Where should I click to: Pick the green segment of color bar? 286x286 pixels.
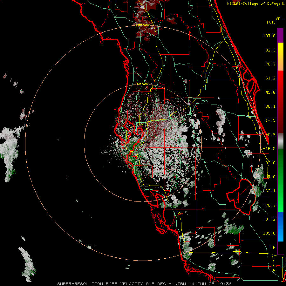[281, 180]
